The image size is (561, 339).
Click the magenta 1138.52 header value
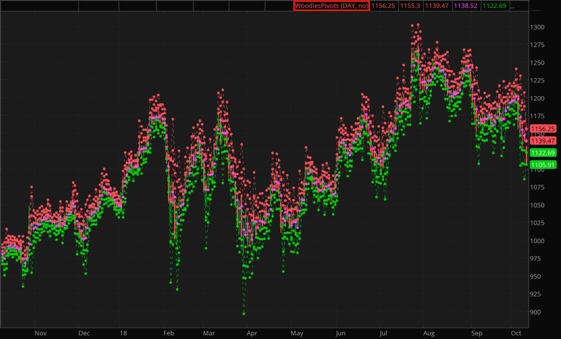pos(466,6)
